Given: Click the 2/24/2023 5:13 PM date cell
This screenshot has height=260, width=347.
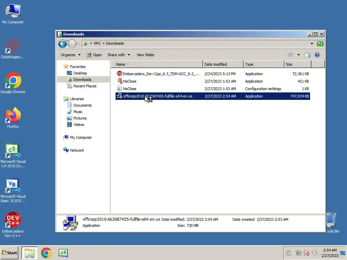Looking at the screenshot, I should pos(220,74).
